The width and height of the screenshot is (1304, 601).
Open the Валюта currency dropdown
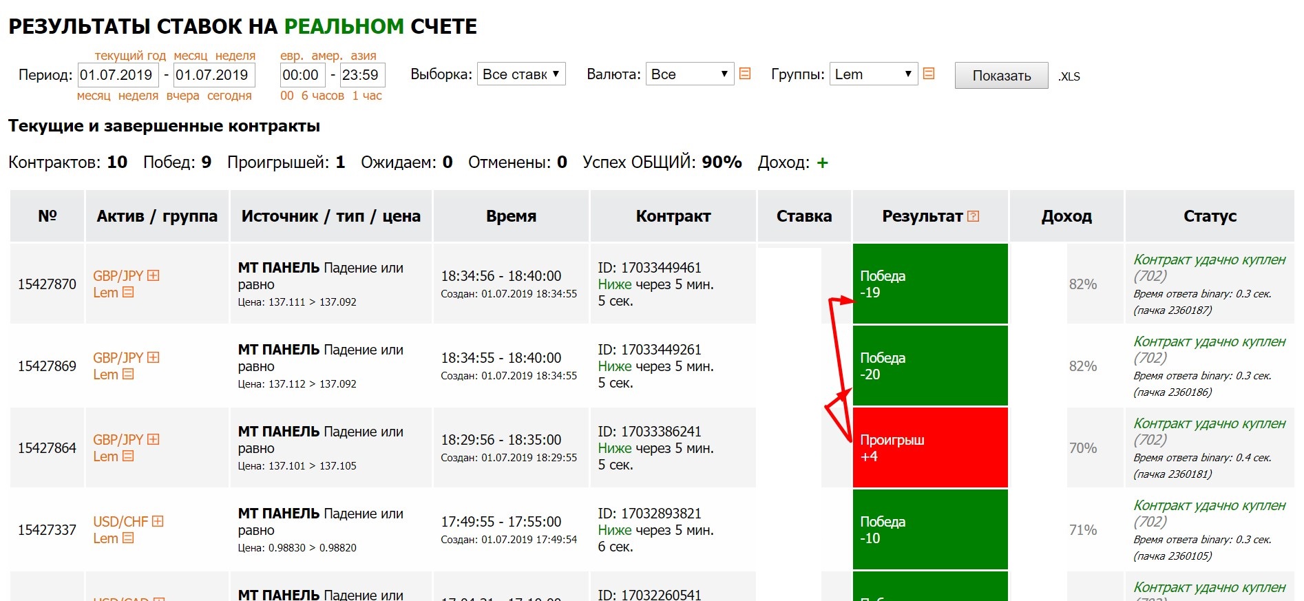click(689, 74)
